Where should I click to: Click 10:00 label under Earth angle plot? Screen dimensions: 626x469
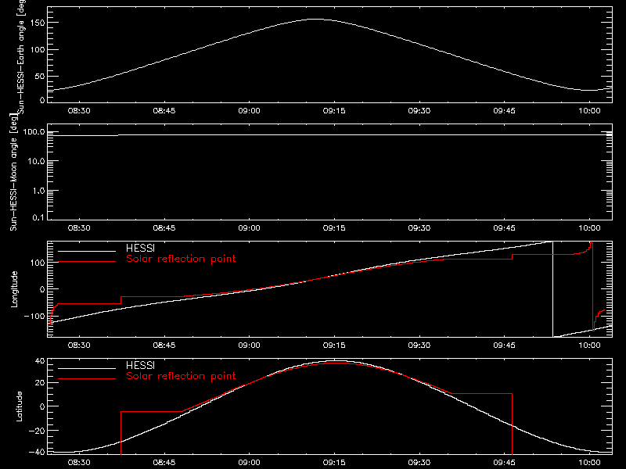click(589, 110)
